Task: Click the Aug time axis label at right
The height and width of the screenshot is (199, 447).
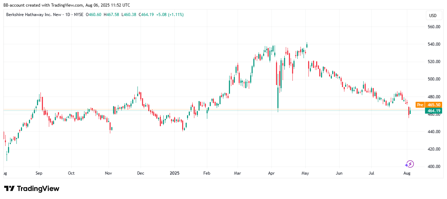Action: (407, 173)
